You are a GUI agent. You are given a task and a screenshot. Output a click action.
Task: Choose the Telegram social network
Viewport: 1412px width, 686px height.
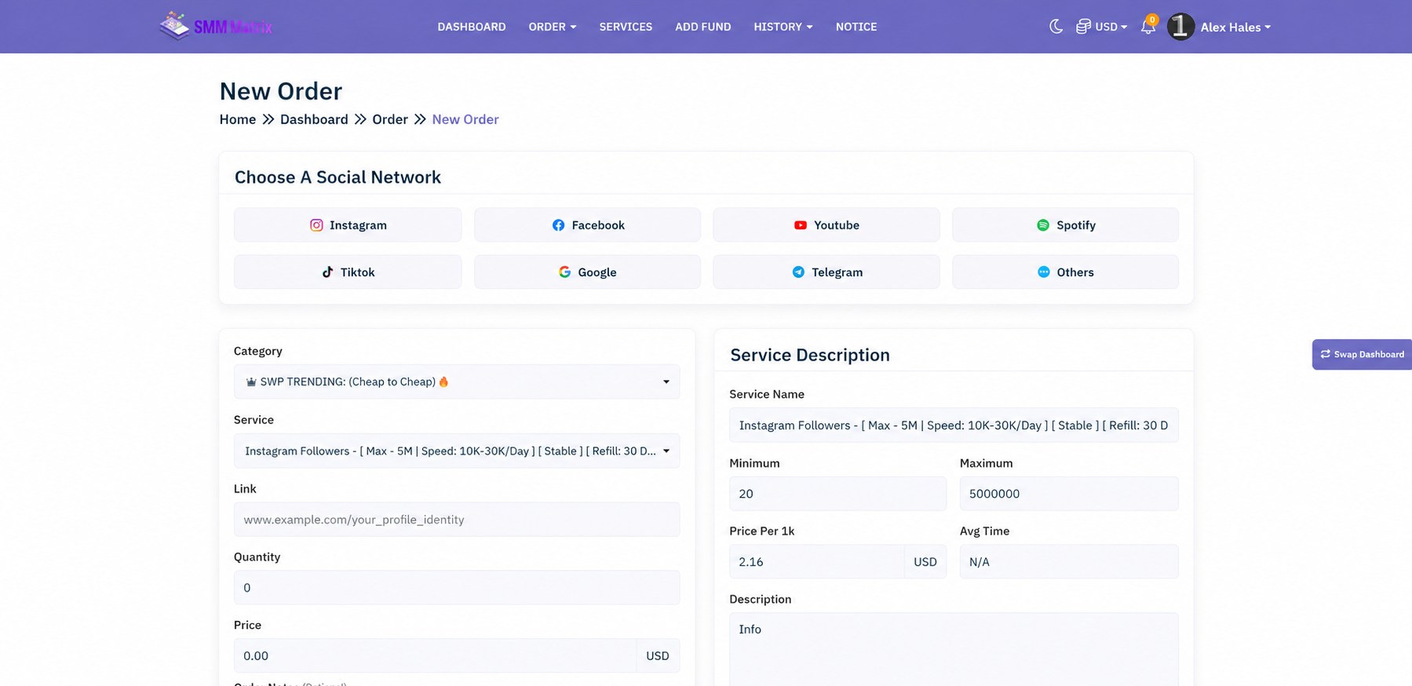point(826,272)
